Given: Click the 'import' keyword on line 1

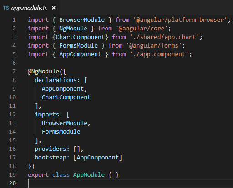Looking at the screenshot, I should [38, 20].
